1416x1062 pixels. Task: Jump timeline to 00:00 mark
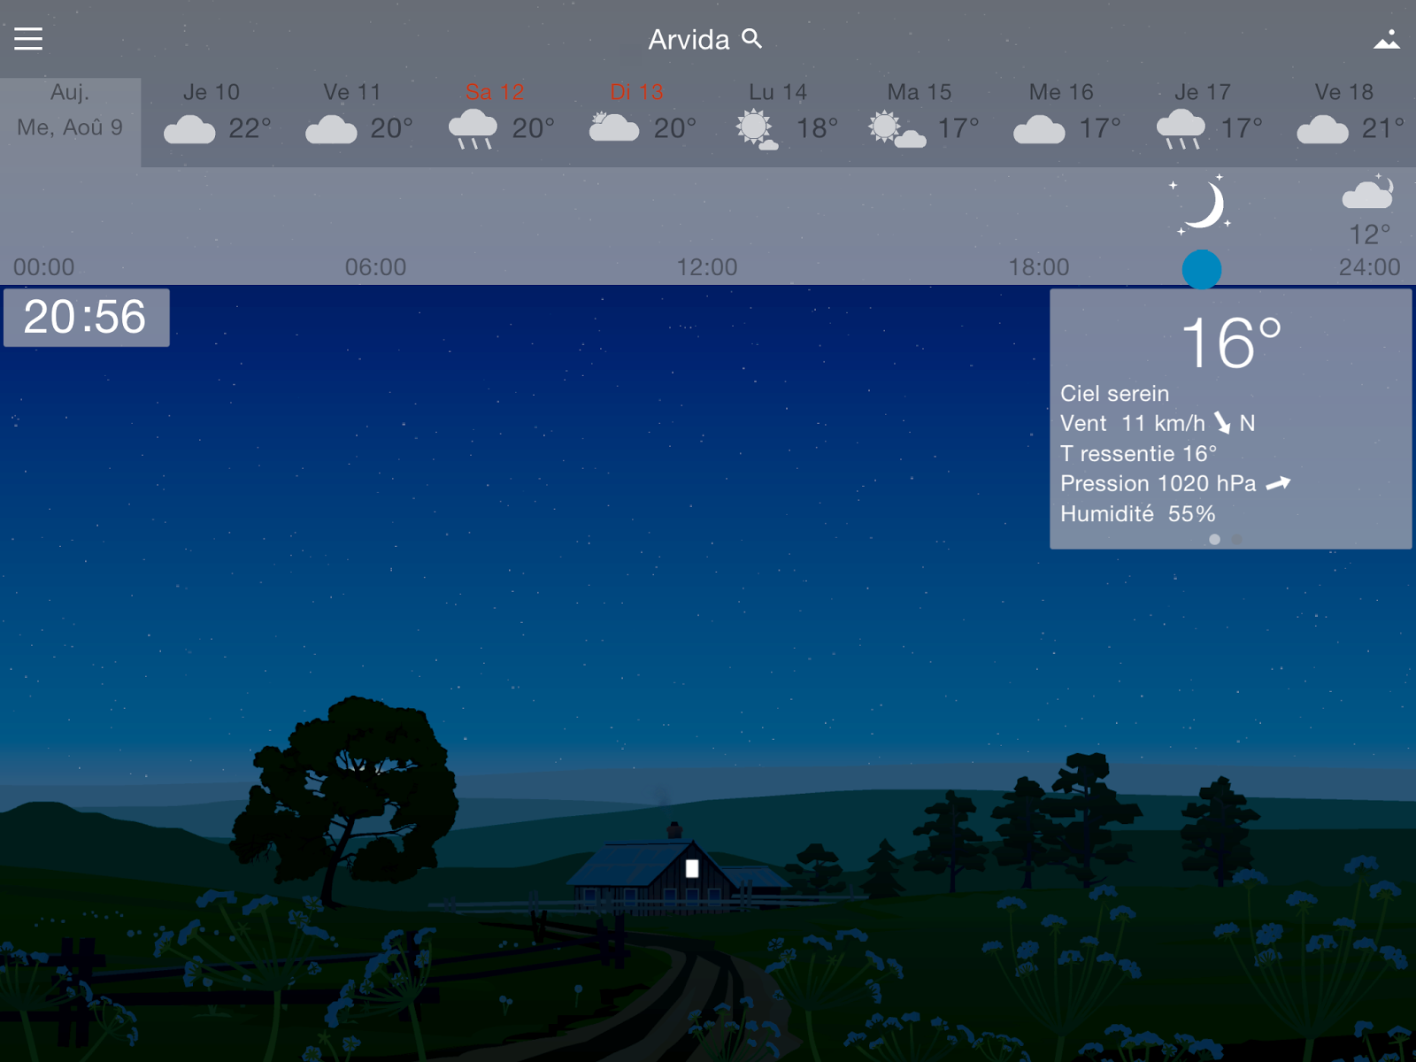[x=43, y=267]
